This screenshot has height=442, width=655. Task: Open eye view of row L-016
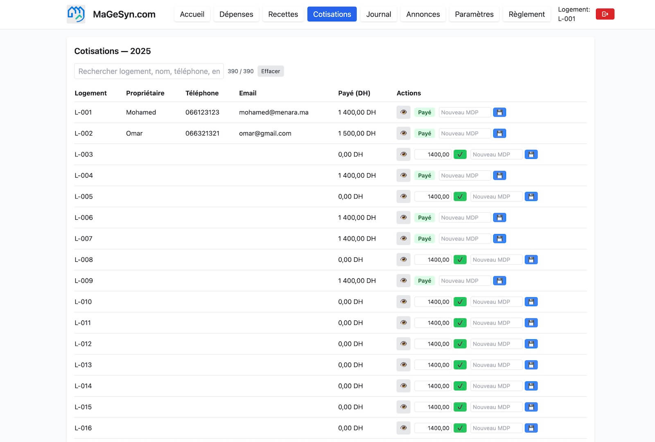tap(403, 428)
